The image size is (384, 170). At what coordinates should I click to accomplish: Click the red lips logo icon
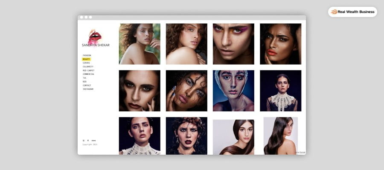coord(94,36)
